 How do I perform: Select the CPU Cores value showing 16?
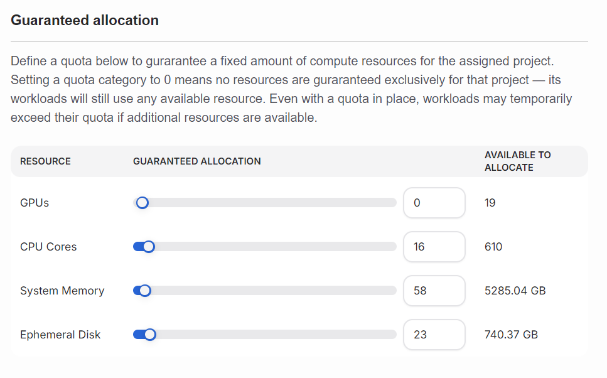pos(434,247)
